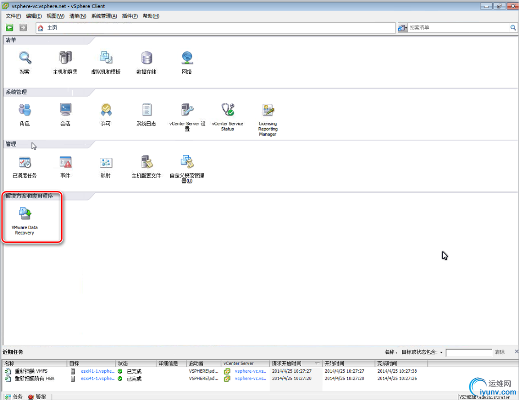The height and width of the screenshot is (400, 519).
Task: Open the 插件(P) menu
Action: tap(130, 16)
